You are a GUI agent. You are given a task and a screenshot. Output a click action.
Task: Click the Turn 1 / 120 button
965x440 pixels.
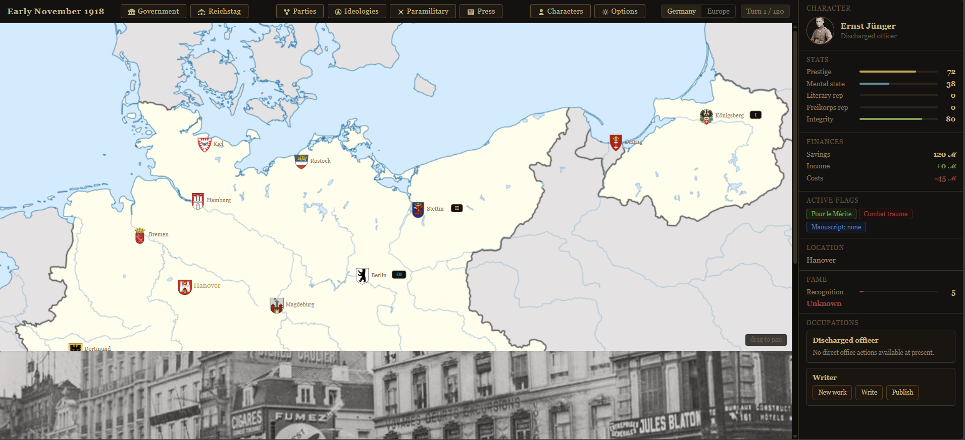765,11
